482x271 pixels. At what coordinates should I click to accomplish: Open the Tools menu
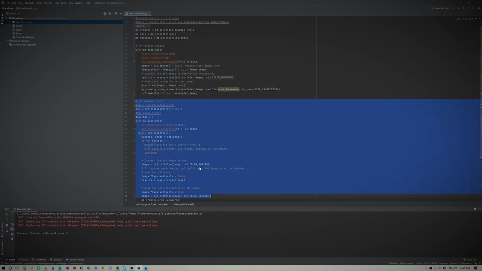coord(64,3)
